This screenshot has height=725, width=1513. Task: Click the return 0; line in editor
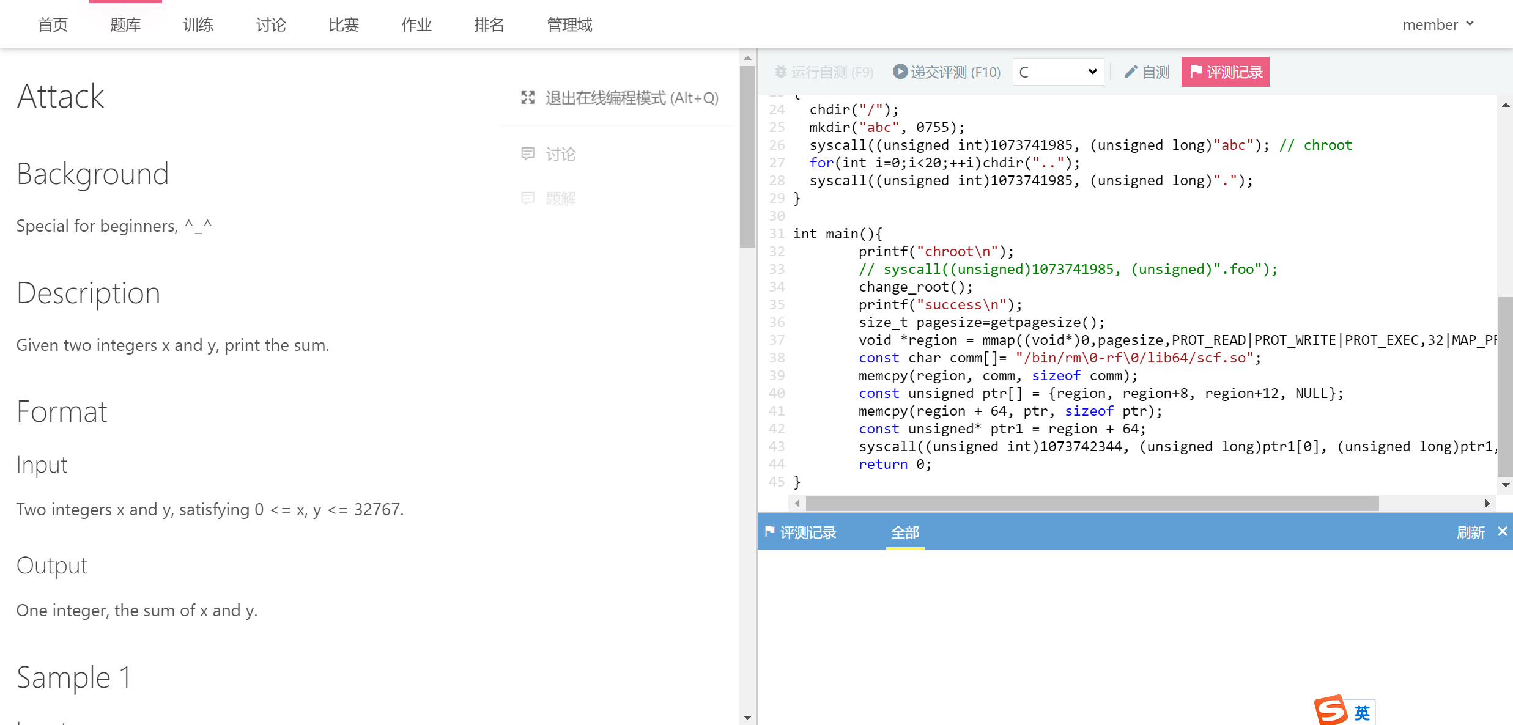point(895,464)
